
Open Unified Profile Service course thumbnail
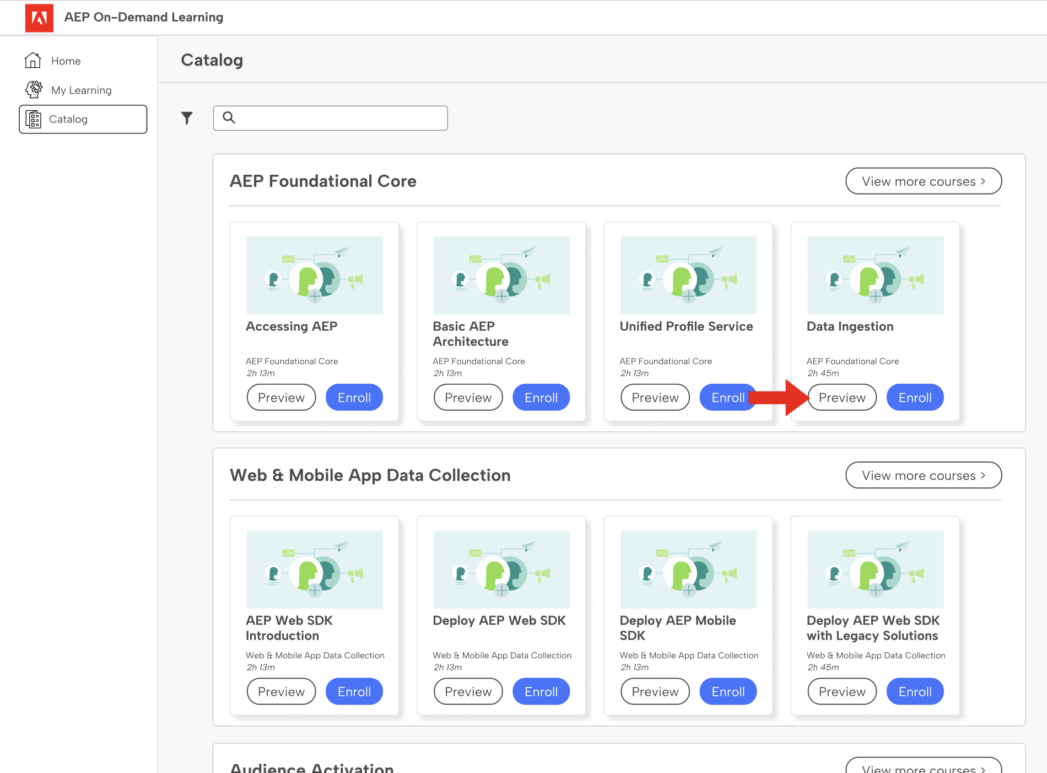click(x=689, y=275)
